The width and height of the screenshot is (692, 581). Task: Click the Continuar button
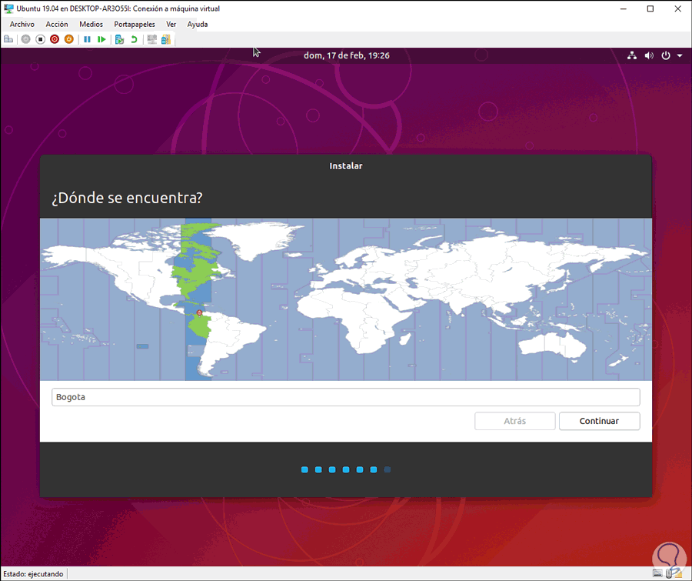[599, 421]
